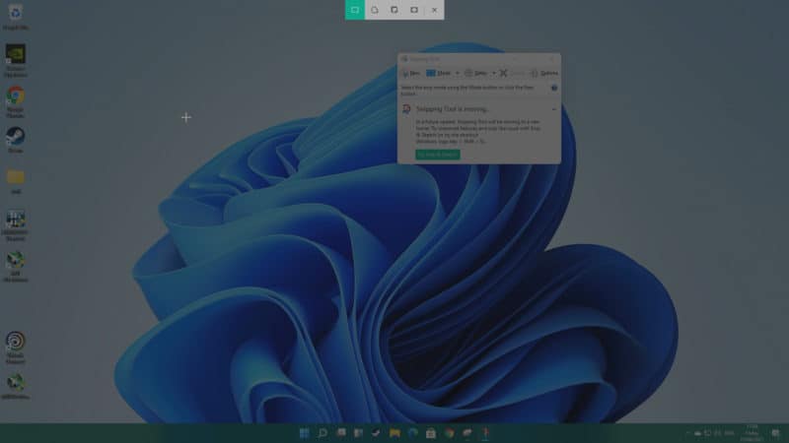
Task: Open the Steam desktop icon
Action: pos(16,140)
